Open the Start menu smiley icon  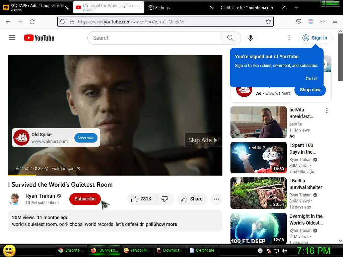[x=9, y=250]
